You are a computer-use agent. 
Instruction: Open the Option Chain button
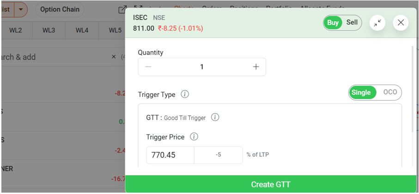tap(60, 9)
